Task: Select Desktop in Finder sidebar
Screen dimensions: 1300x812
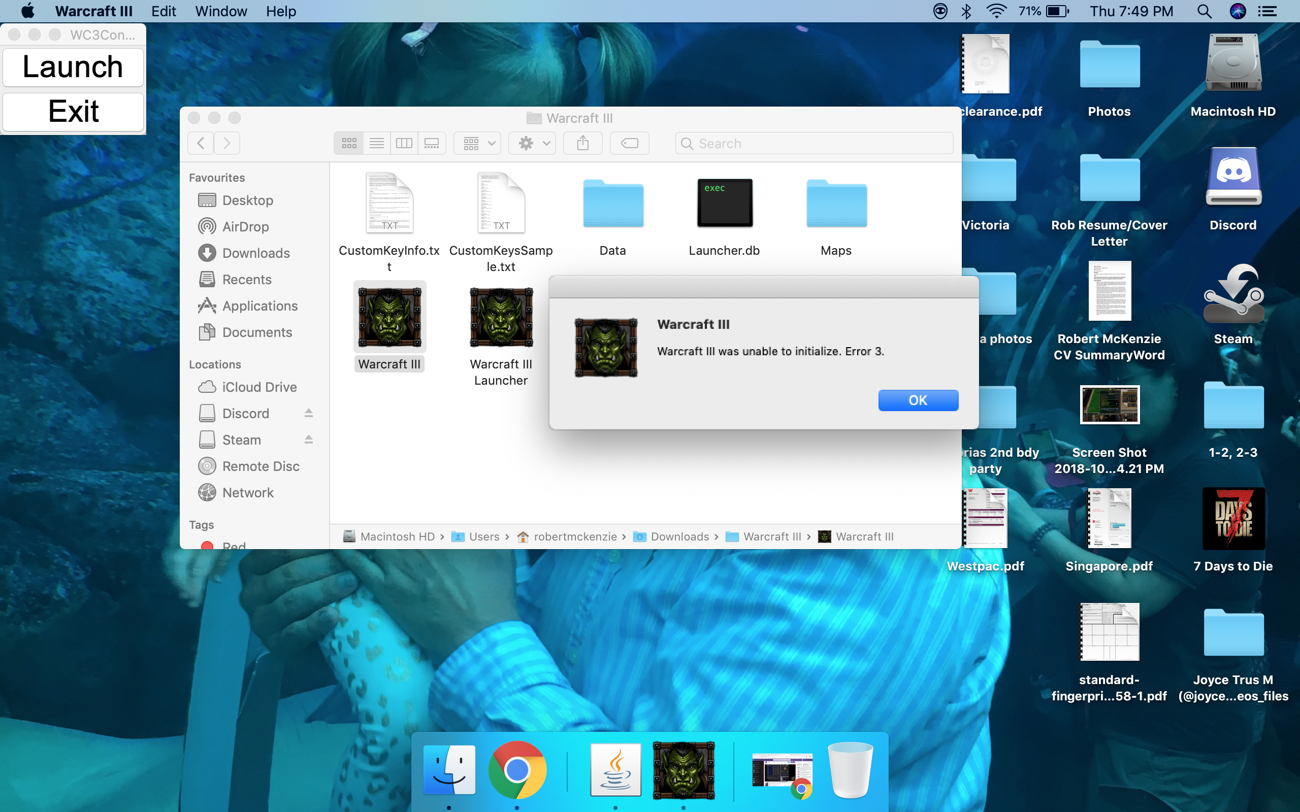Action: coord(247,200)
